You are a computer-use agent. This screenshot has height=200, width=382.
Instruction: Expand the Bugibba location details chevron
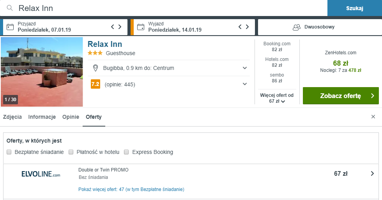(245, 68)
